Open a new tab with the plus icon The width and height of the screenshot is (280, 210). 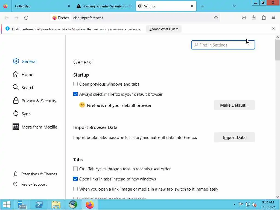coord(202,6)
